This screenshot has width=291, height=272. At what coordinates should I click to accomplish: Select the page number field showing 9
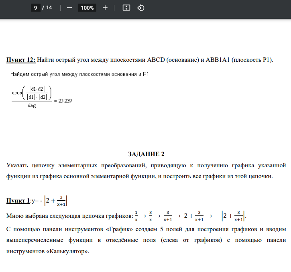36,8
